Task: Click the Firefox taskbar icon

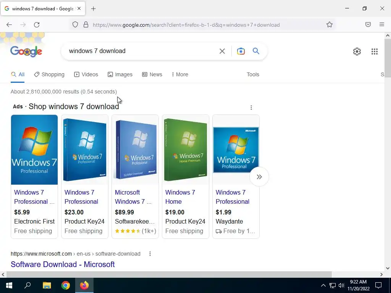Action: (x=84, y=285)
